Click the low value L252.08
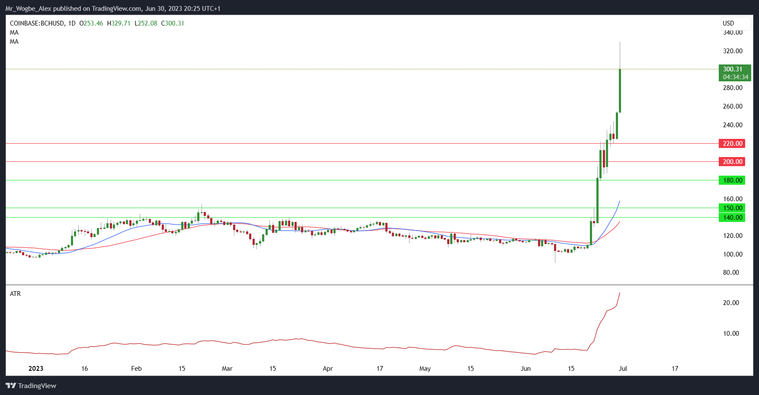759x395 pixels. pyautogui.click(x=146, y=23)
